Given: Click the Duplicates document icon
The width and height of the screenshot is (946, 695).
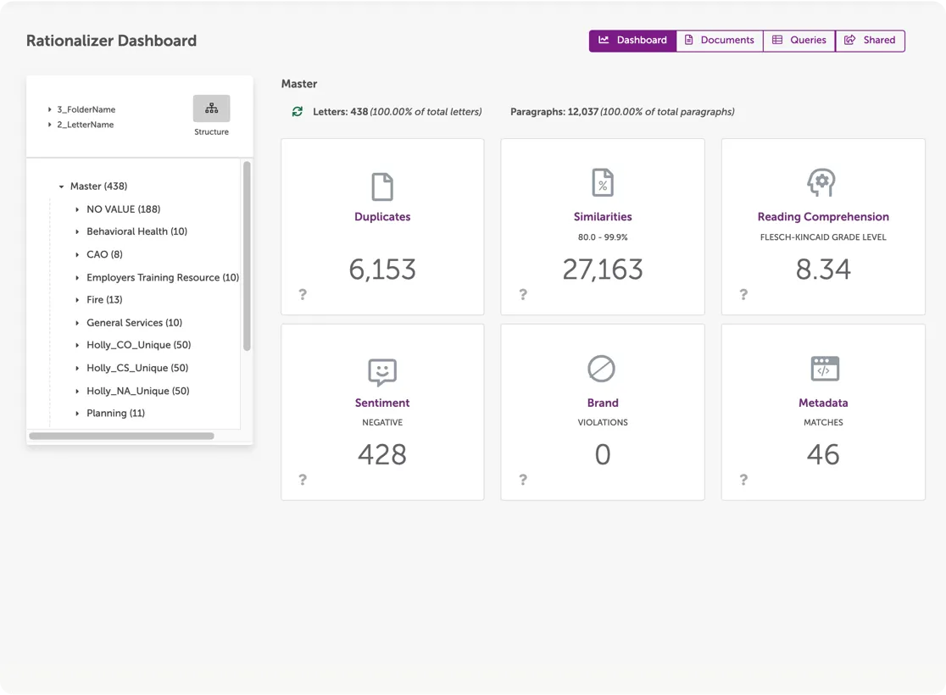Looking at the screenshot, I should coord(382,186).
